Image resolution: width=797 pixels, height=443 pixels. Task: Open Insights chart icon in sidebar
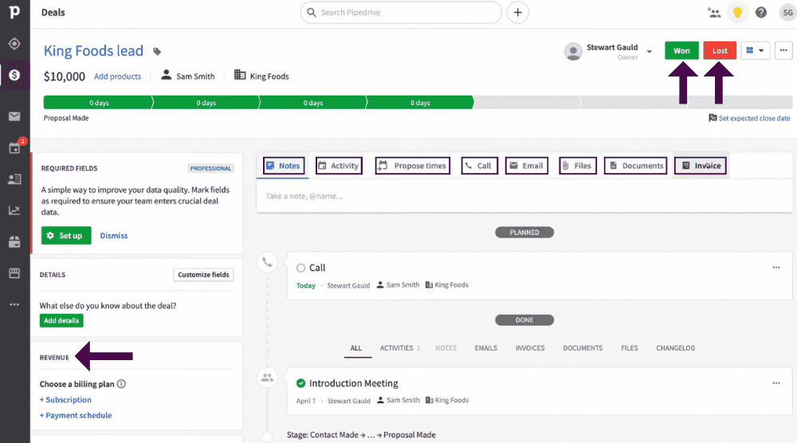(14, 210)
